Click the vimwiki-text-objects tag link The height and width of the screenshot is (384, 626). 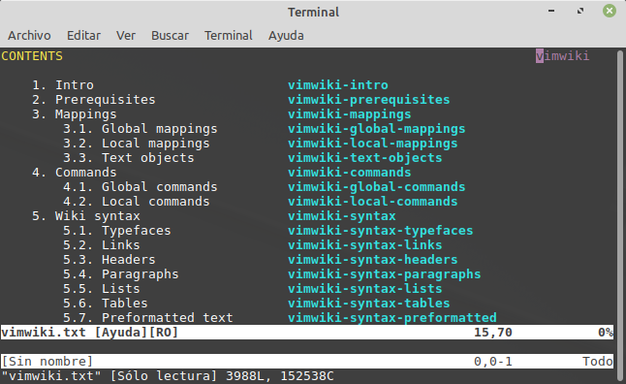[x=365, y=158]
